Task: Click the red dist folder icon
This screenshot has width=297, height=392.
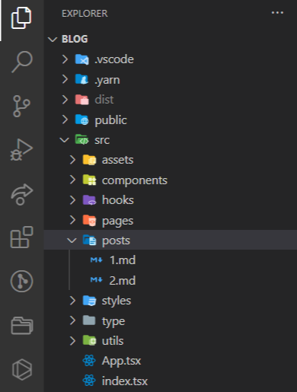Action: [x=82, y=100]
